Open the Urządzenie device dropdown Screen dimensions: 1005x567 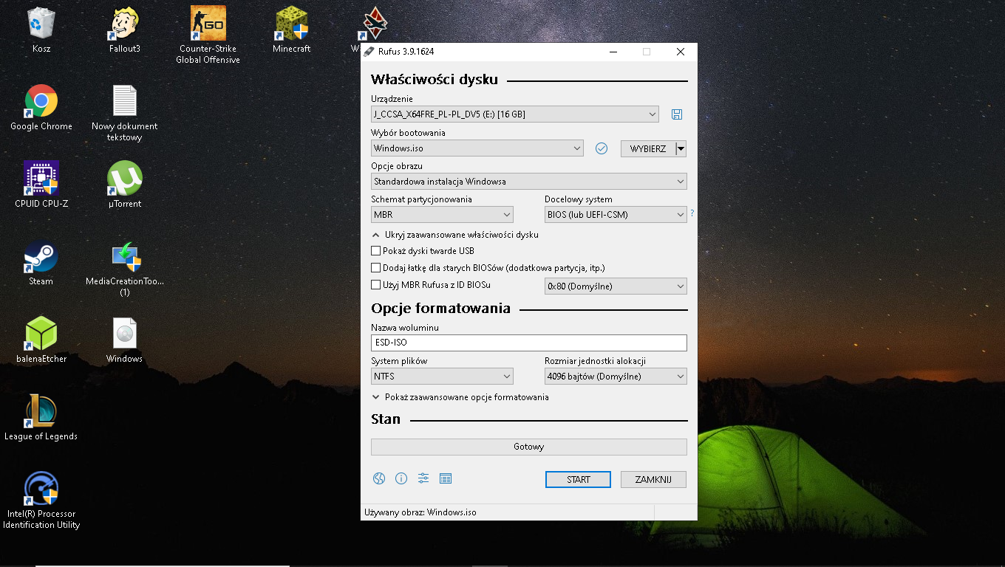514,114
